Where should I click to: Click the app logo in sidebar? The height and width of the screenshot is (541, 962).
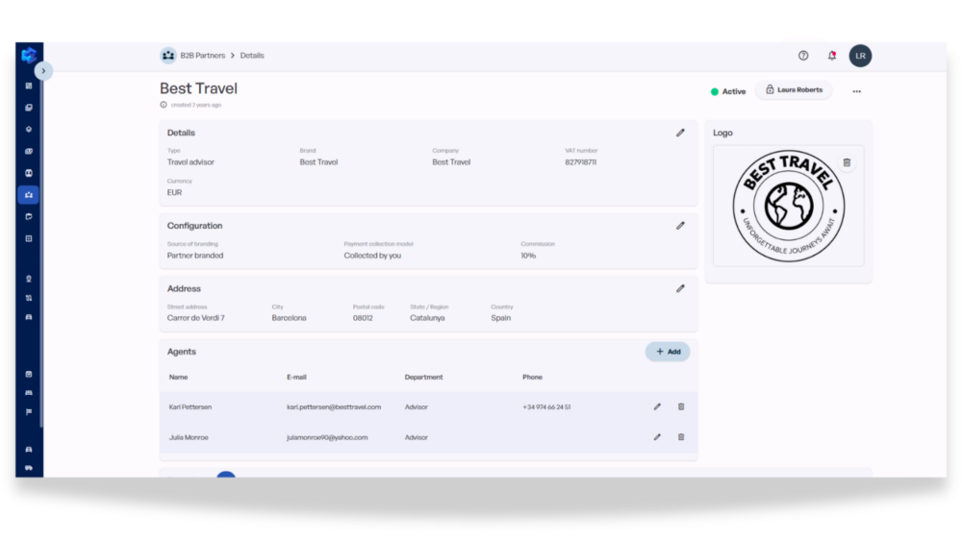pos(29,55)
